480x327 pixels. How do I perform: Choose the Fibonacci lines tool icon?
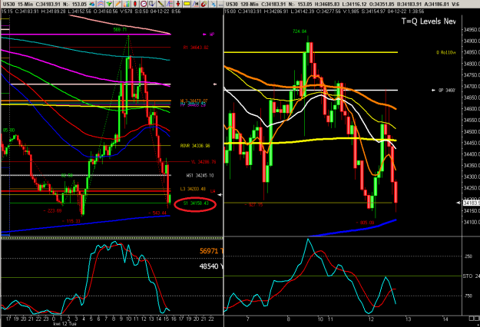coord(170,4)
